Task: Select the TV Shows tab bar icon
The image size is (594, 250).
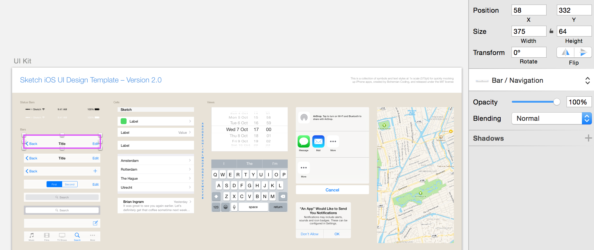Action: pos(62,236)
